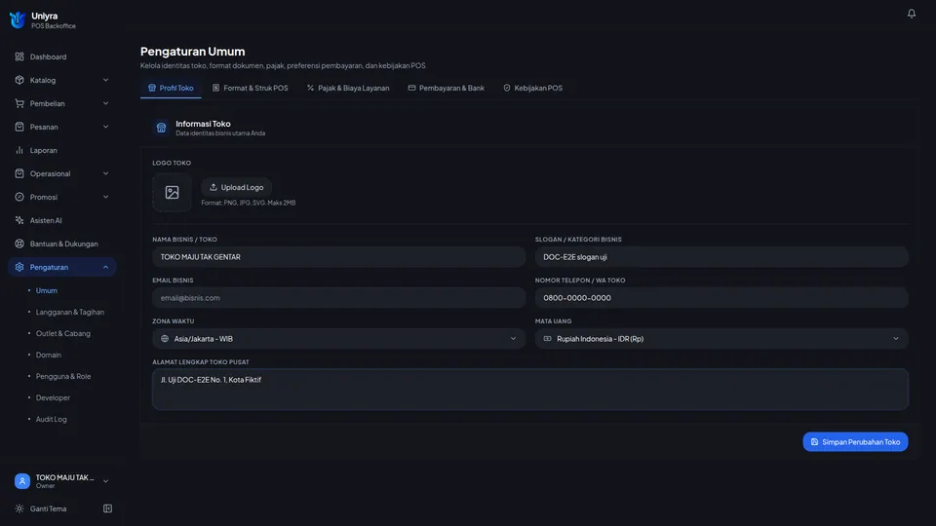Open Umum settings submenu item
The image size is (936, 526).
47,290
